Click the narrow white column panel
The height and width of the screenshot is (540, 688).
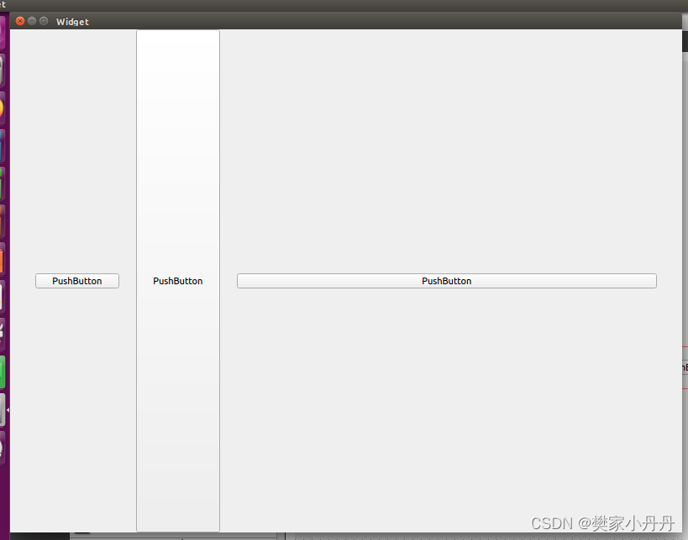pyautogui.click(x=177, y=126)
